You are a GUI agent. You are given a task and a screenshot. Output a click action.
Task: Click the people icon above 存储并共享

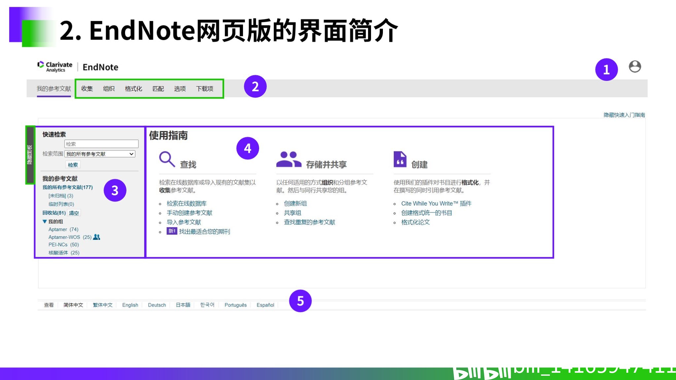[289, 158]
